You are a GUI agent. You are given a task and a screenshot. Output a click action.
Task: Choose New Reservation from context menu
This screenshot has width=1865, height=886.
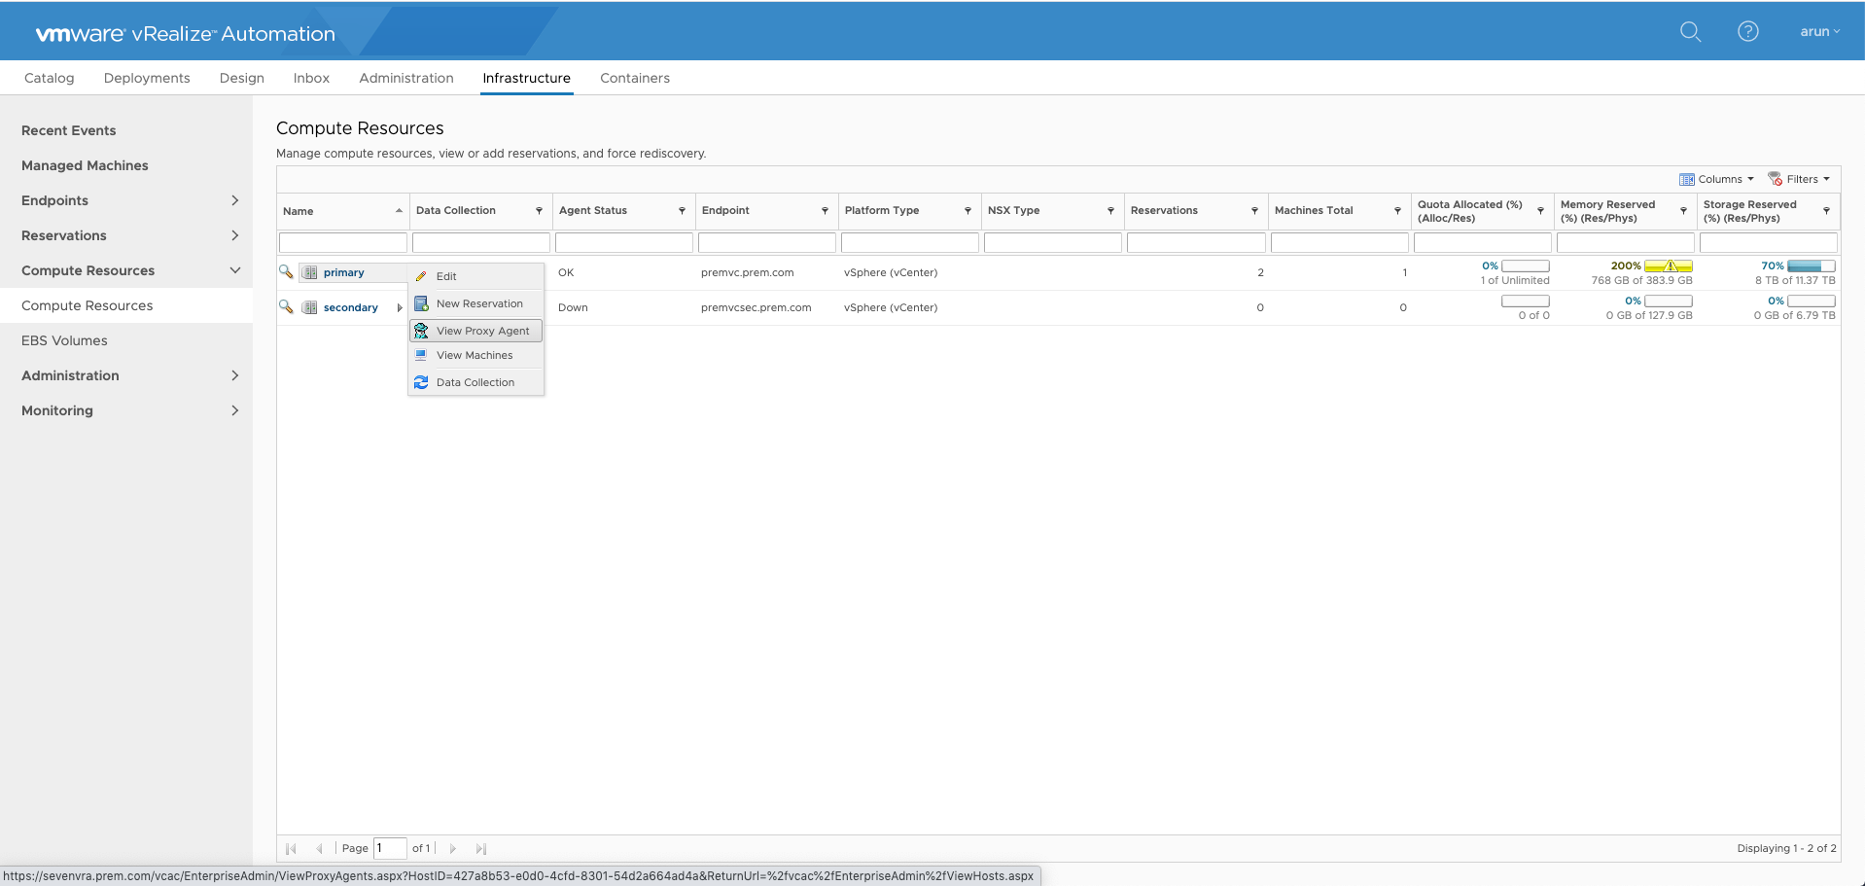[475, 303]
